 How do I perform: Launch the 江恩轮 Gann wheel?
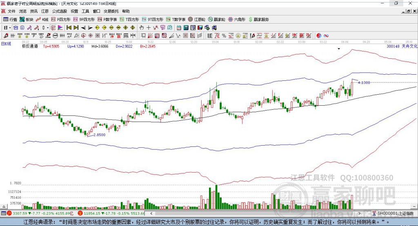point(197,20)
